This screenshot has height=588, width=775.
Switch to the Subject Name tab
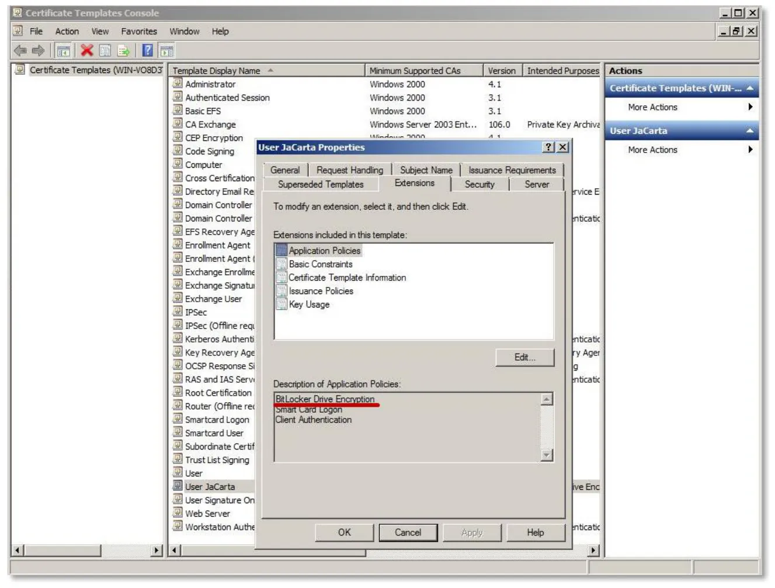click(426, 170)
